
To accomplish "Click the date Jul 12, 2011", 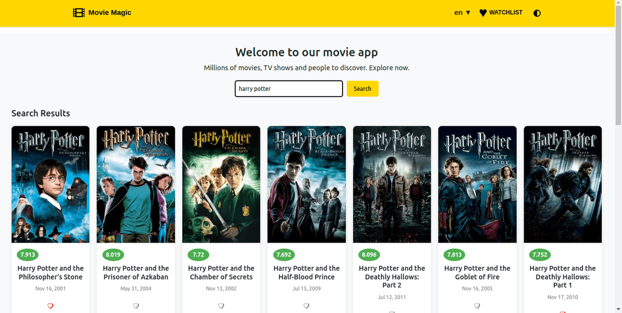I will (x=392, y=297).
